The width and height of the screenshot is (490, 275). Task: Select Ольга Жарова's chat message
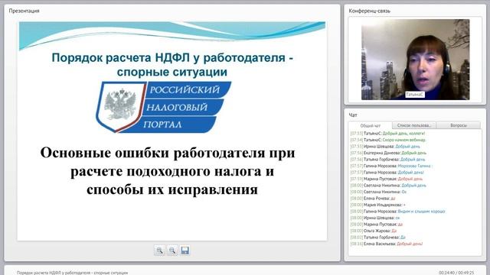tap(374, 231)
